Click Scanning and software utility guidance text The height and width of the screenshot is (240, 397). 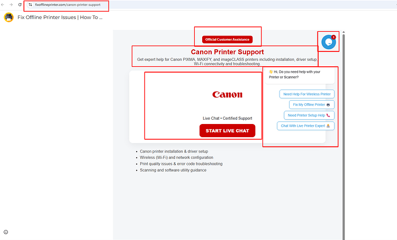[173, 170]
